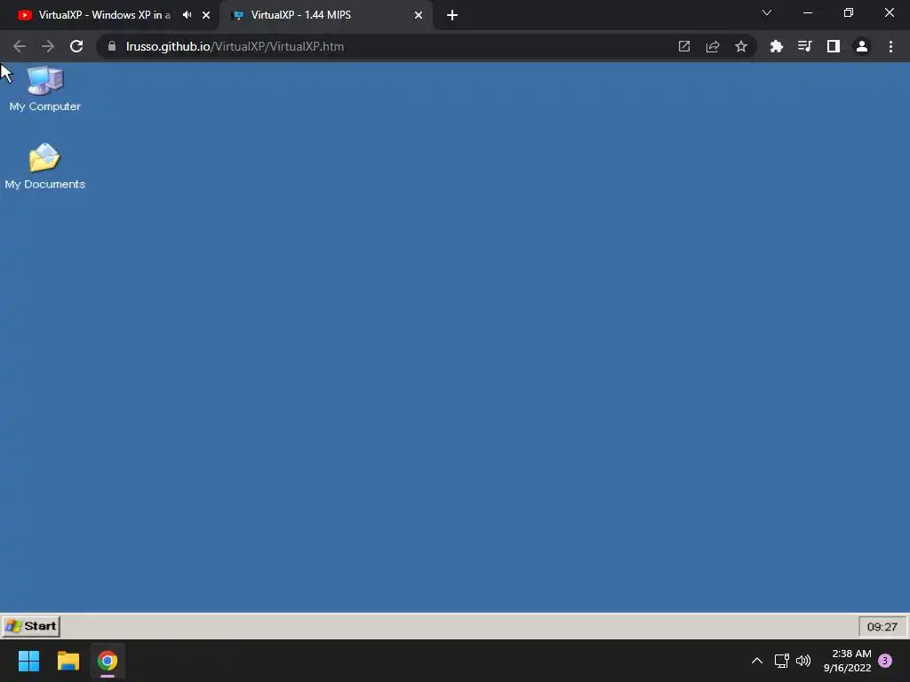Image resolution: width=910 pixels, height=682 pixels.
Task: Open the 2:38 AM date clock
Action: (x=848, y=661)
